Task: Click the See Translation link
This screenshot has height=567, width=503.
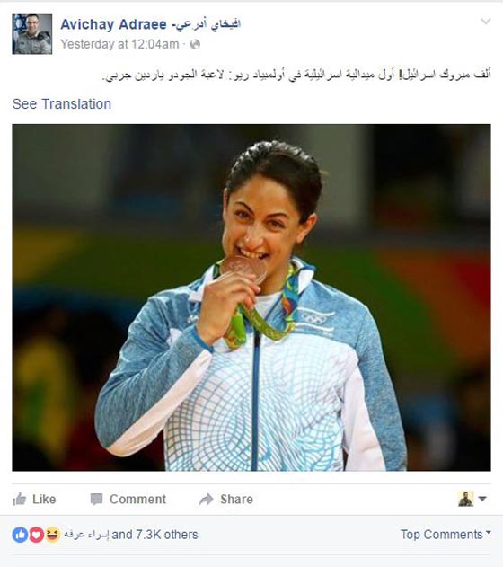Action: pyautogui.click(x=62, y=103)
